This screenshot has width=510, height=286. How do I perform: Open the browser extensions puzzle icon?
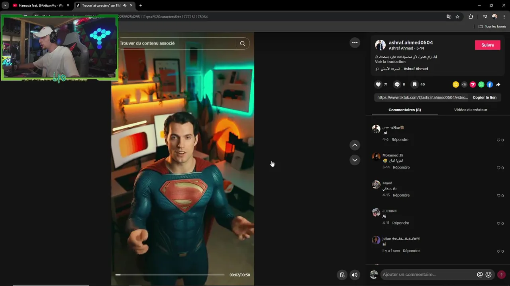pyautogui.click(x=471, y=17)
